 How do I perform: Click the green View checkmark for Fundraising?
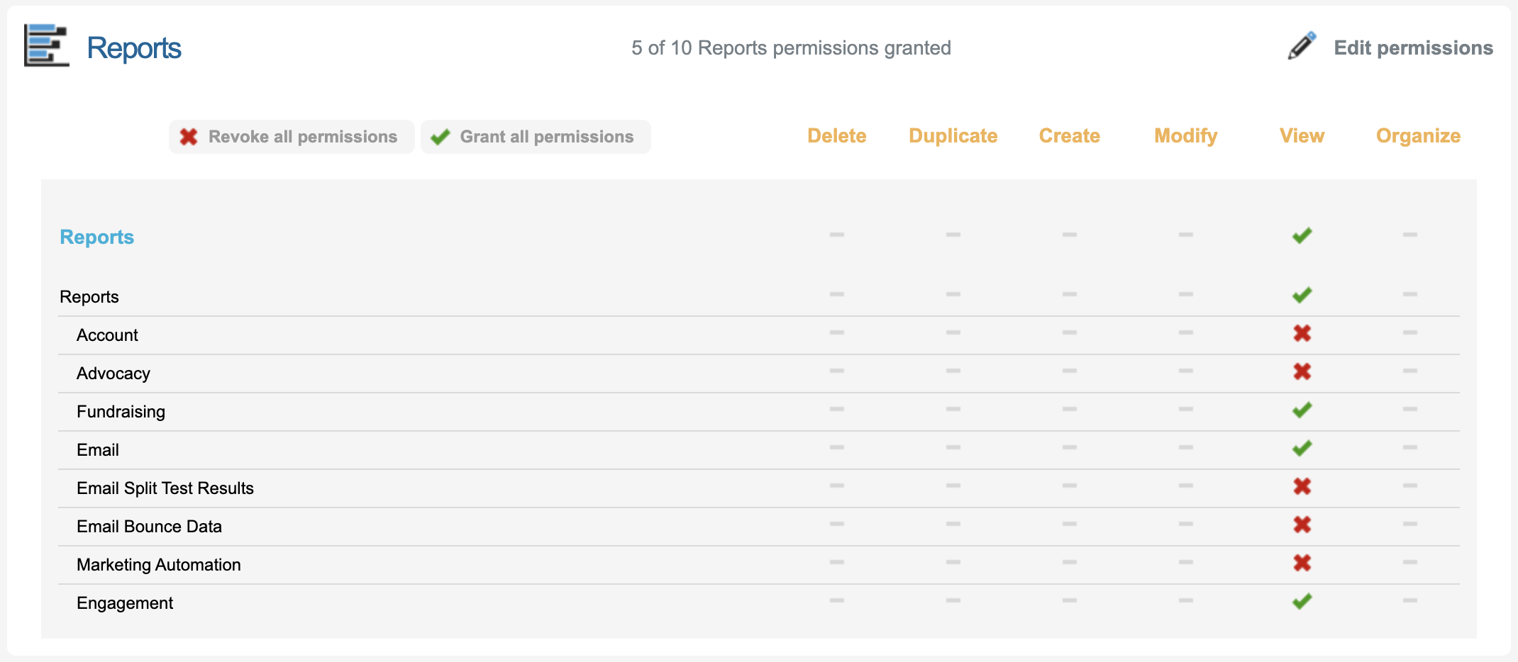(1302, 410)
